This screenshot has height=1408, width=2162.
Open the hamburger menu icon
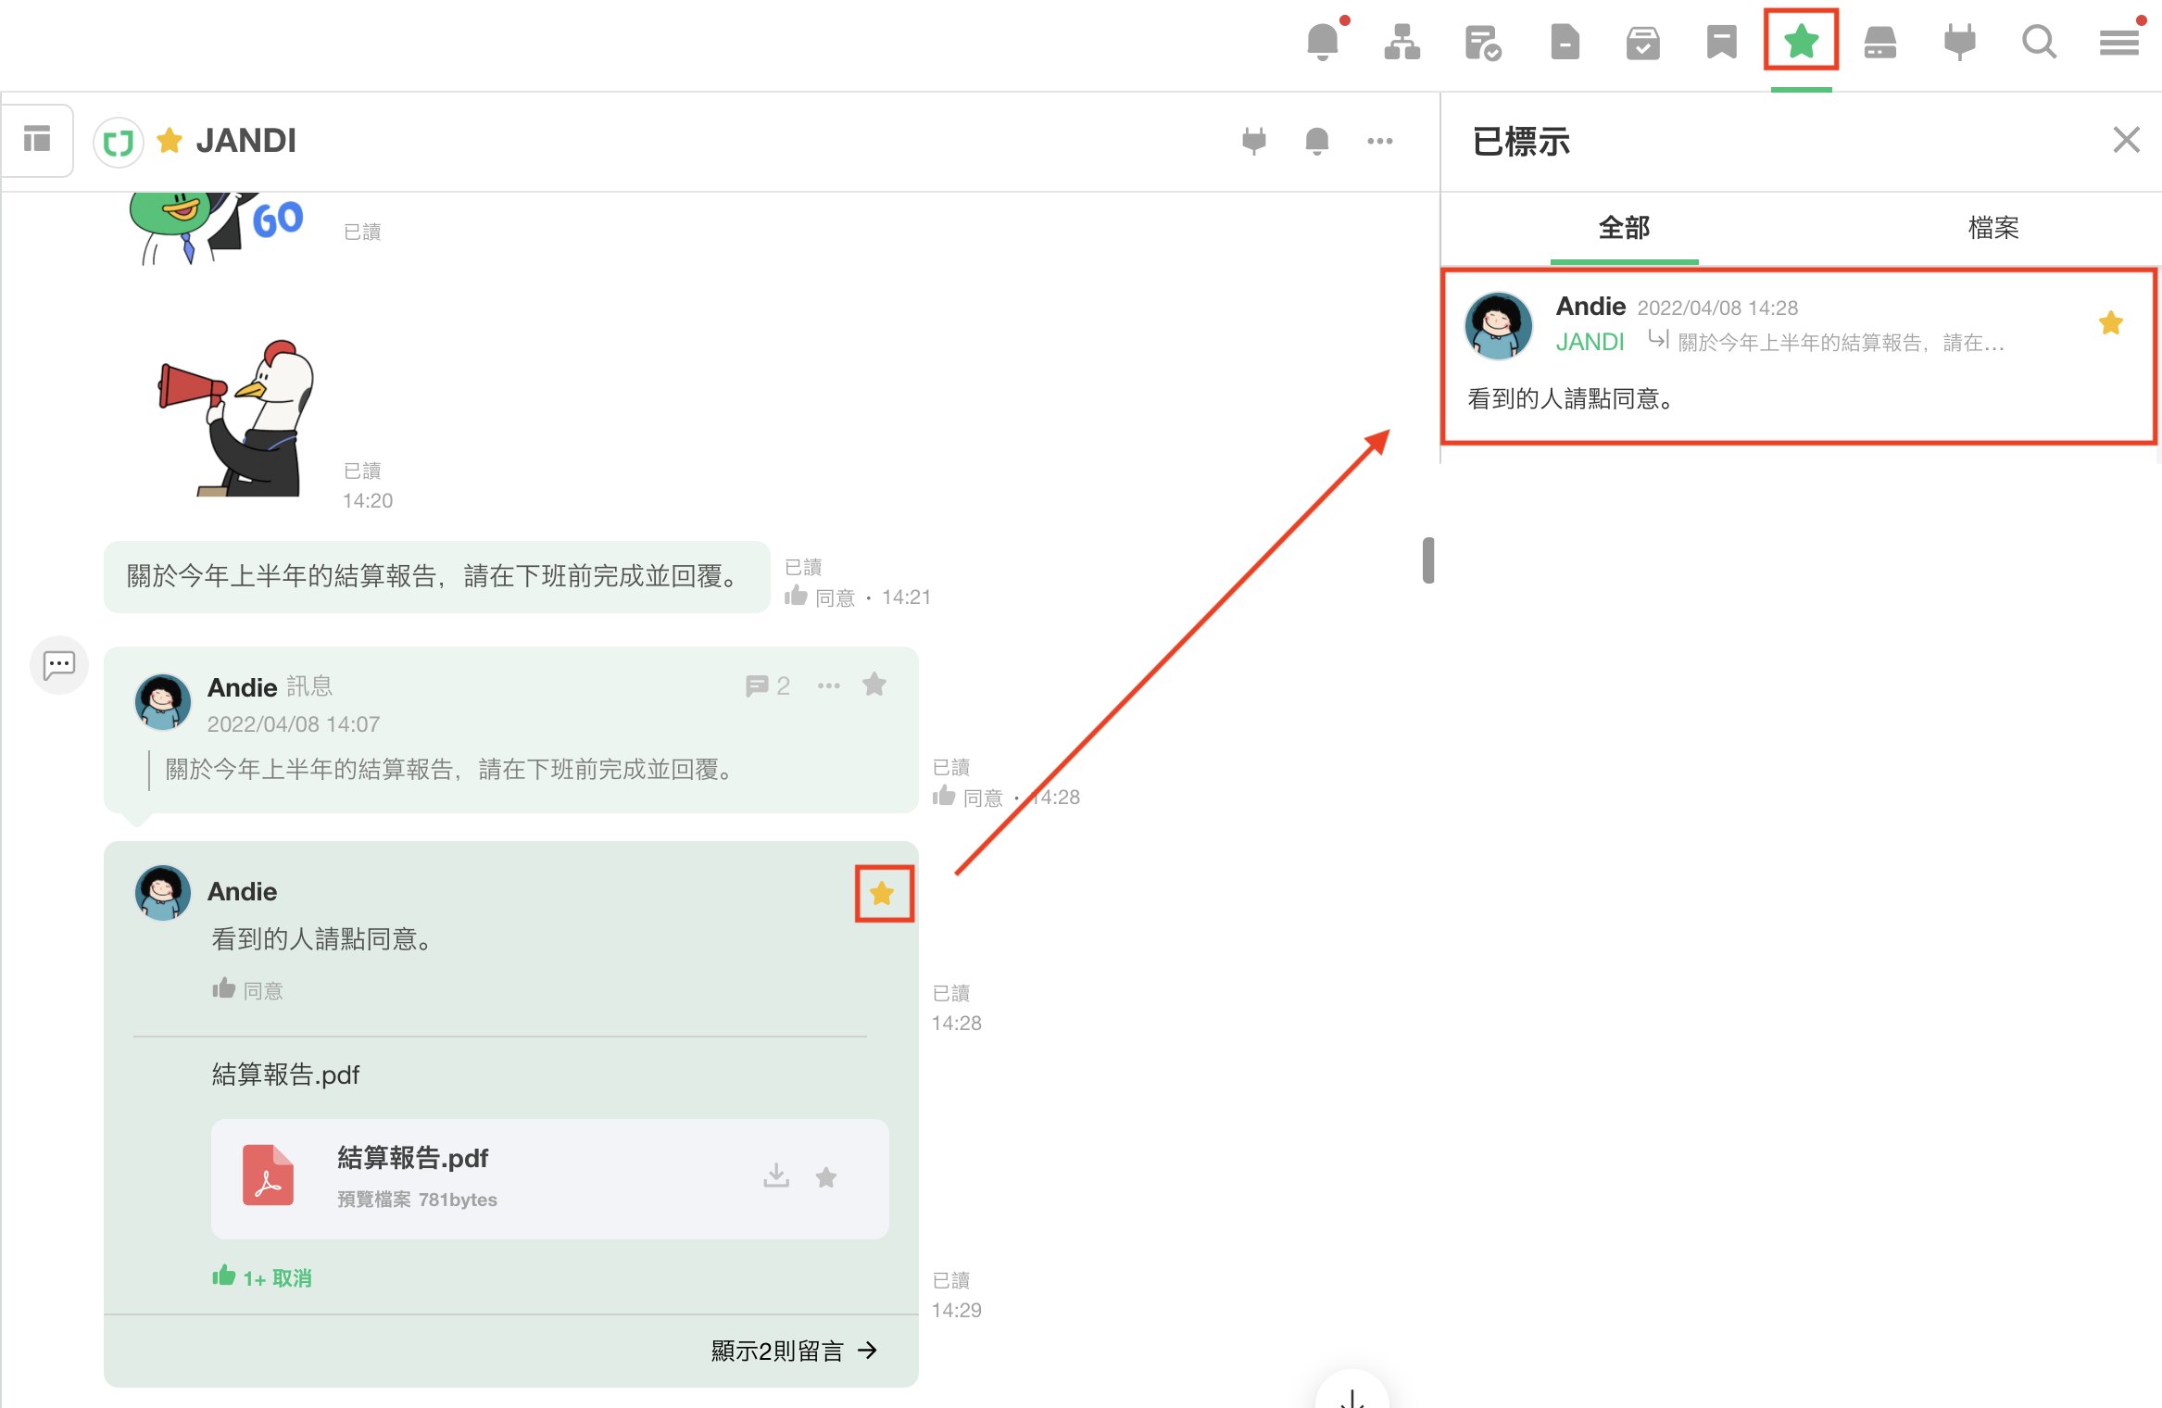2118,43
